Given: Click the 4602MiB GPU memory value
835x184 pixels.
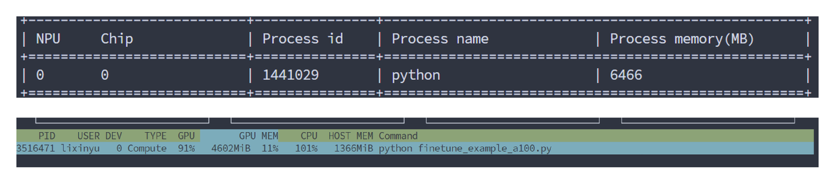Looking at the screenshot, I should [x=231, y=149].
